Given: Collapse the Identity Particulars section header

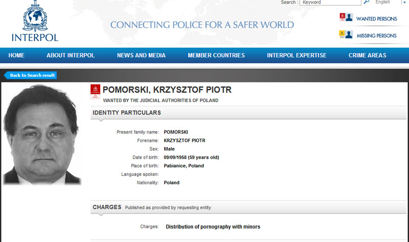Looking at the screenshot, I should 248,113.
